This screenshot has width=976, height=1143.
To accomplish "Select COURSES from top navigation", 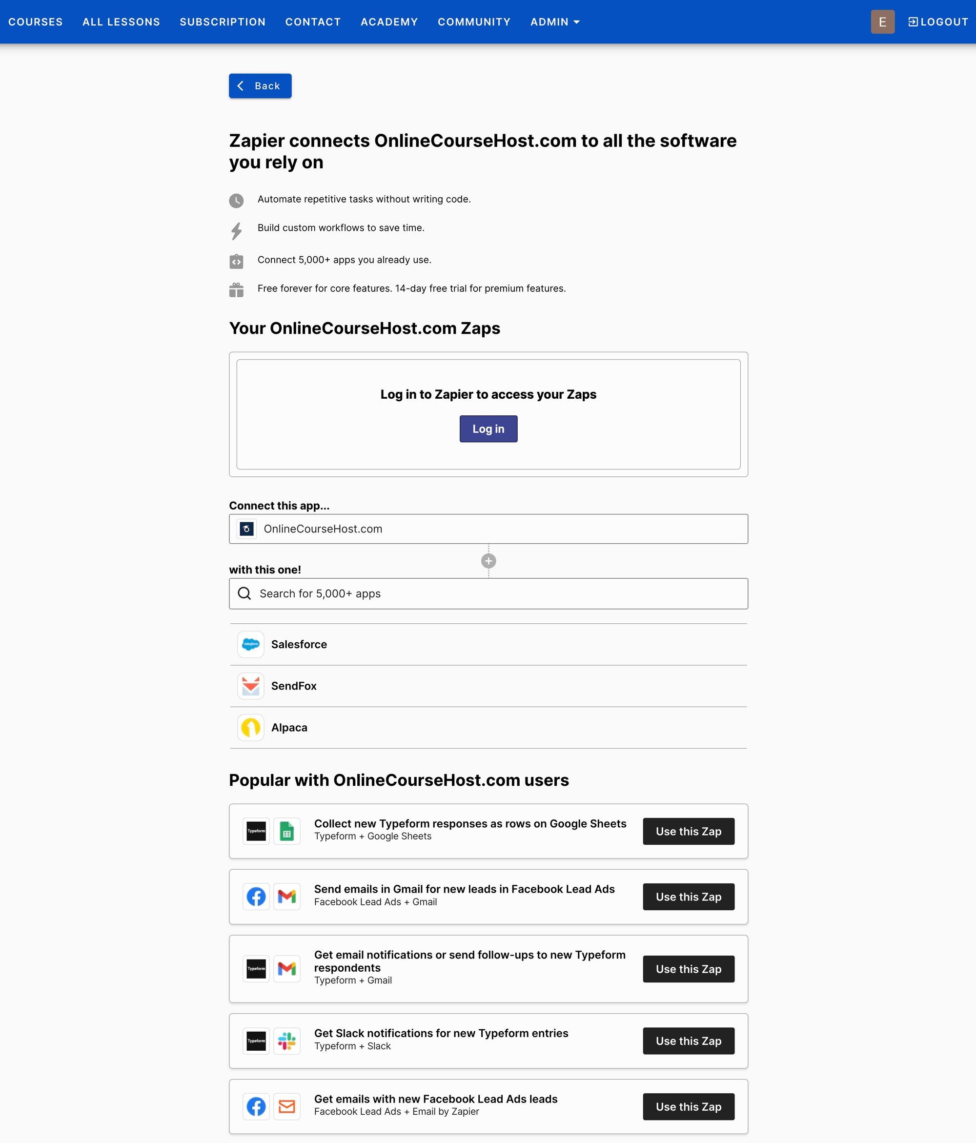I will 36,21.
